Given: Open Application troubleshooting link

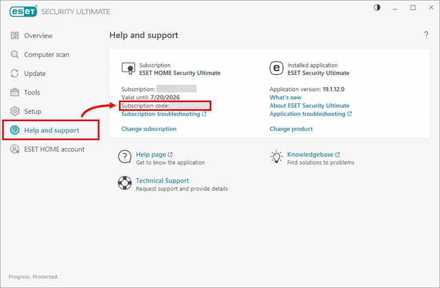Looking at the screenshot, I should (307, 114).
